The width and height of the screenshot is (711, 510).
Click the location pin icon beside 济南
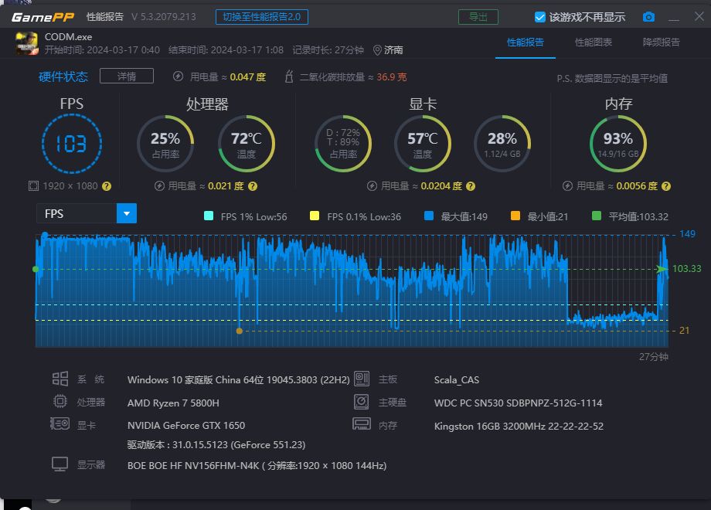tap(377, 50)
